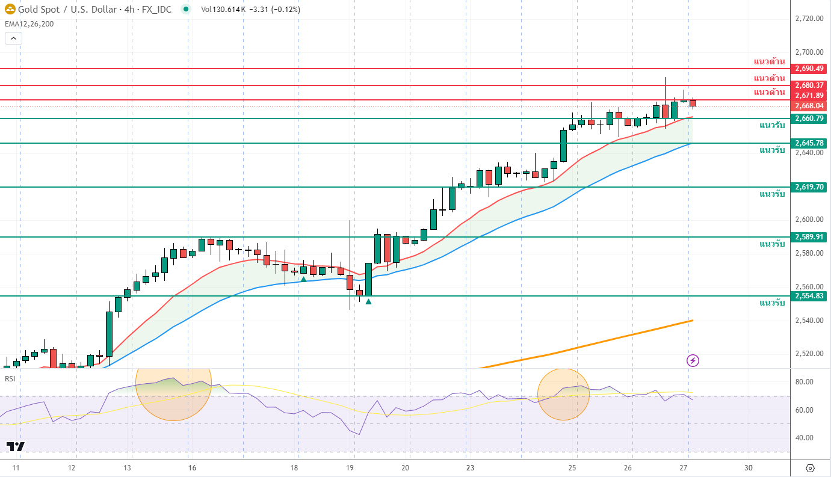
Task: Click the RSI 80.00 scale value
Action: tap(805, 382)
